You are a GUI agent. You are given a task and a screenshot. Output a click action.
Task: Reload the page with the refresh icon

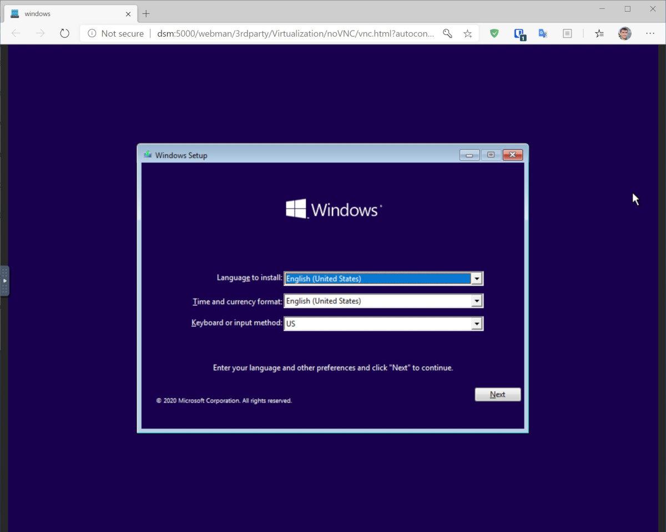click(x=64, y=33)
